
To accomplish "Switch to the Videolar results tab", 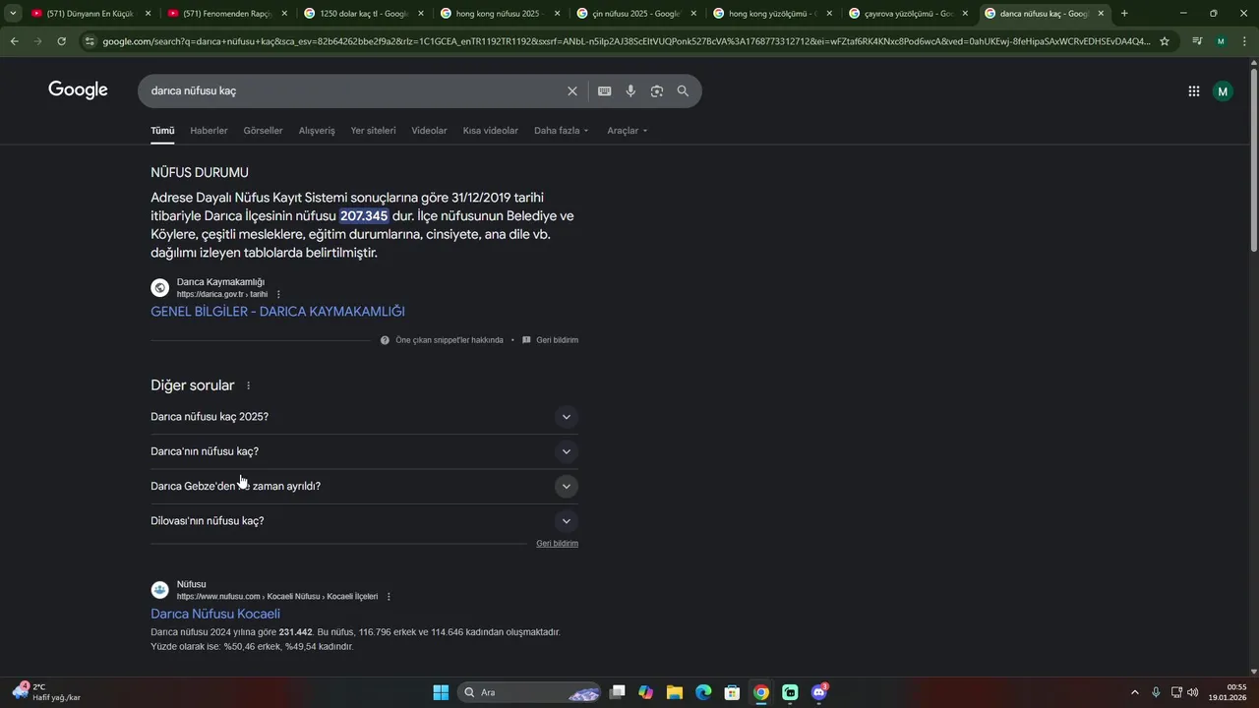I will [x=429, y=131].
